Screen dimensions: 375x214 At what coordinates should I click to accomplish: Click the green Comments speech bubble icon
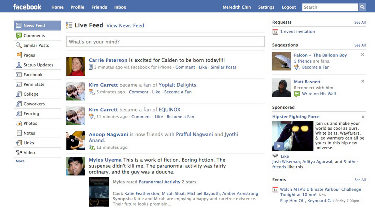pos(19,35)
